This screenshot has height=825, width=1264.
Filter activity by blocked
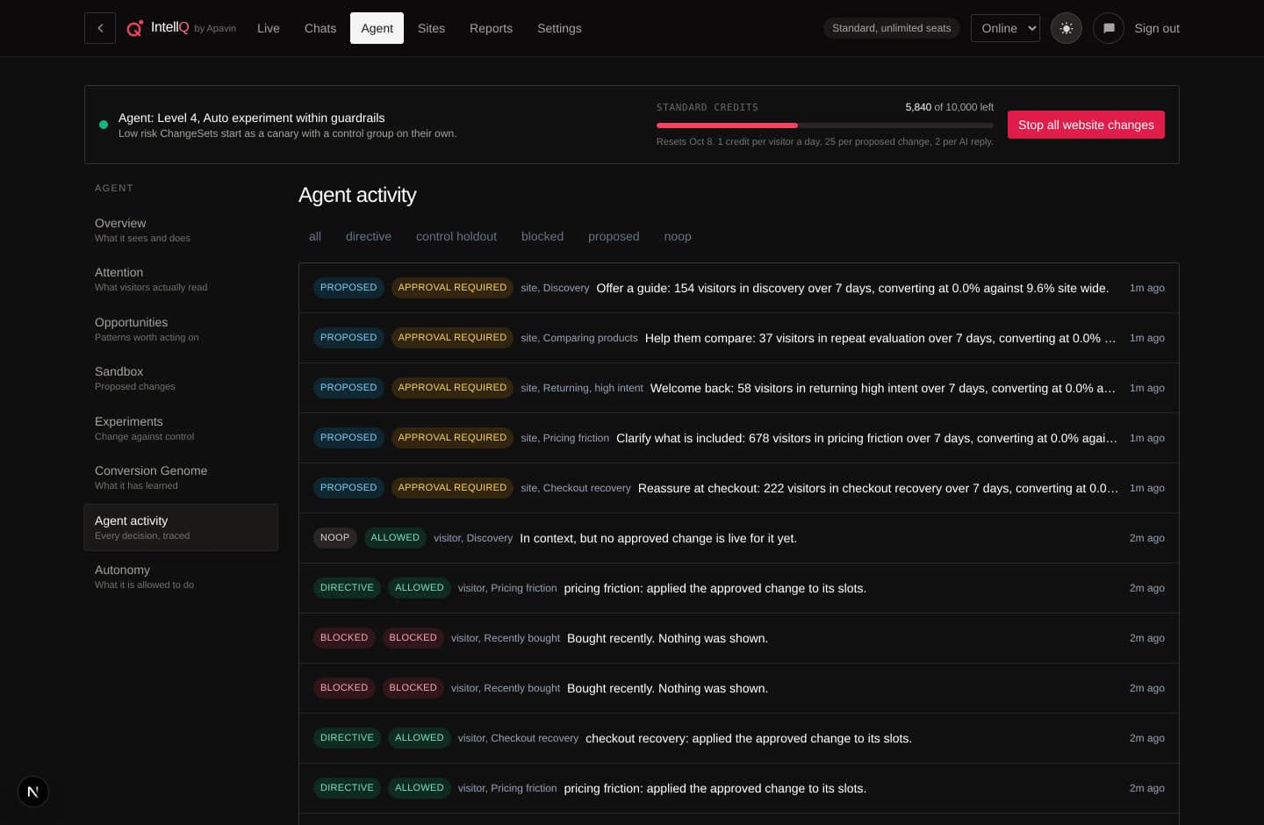tap(542, 236)
